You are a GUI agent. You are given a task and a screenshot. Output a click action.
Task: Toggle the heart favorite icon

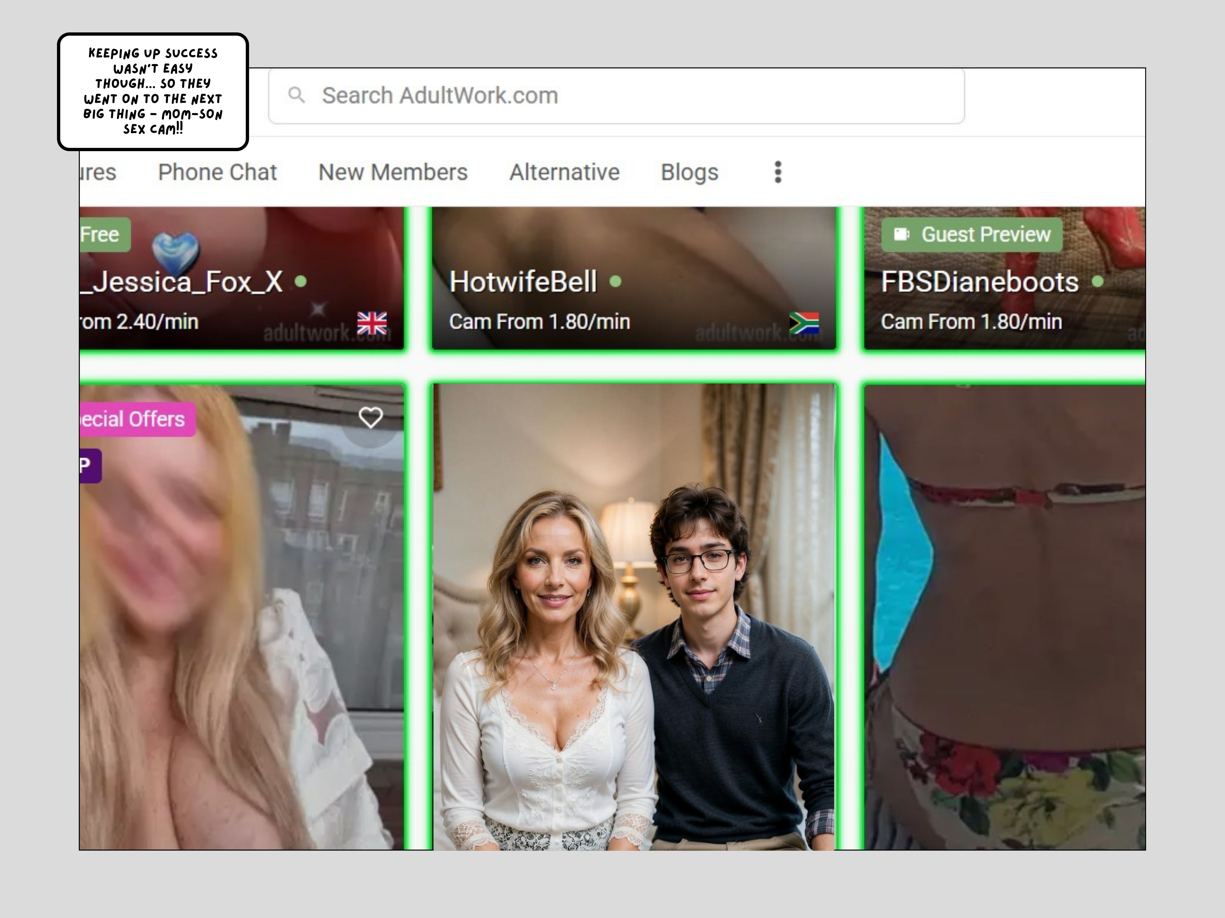[x=371, y=418]
